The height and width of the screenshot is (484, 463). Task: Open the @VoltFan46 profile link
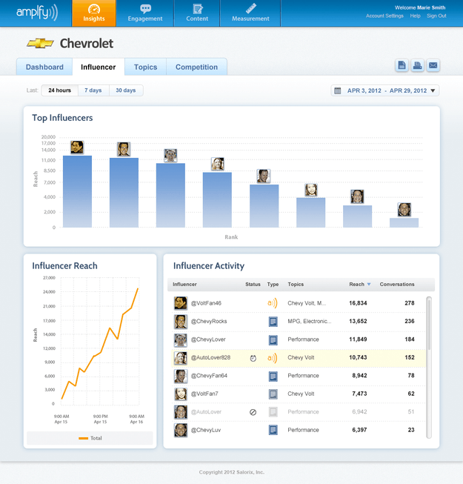206,303
